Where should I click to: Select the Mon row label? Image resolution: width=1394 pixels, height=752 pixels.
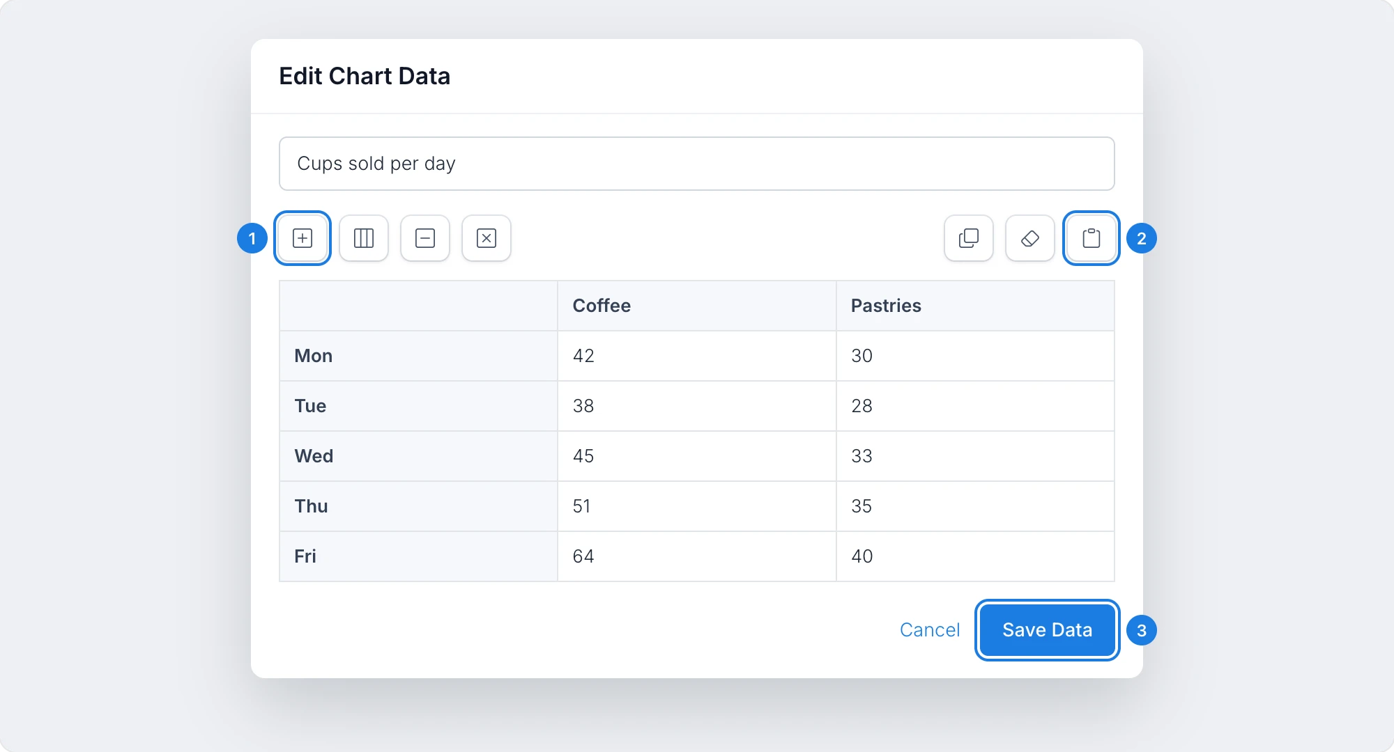click(418, 356)
